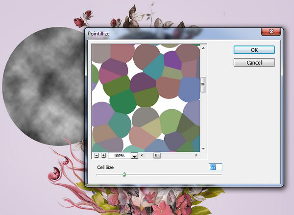
Task: Zoom out the preview with minus button
Action: (97, 155)
